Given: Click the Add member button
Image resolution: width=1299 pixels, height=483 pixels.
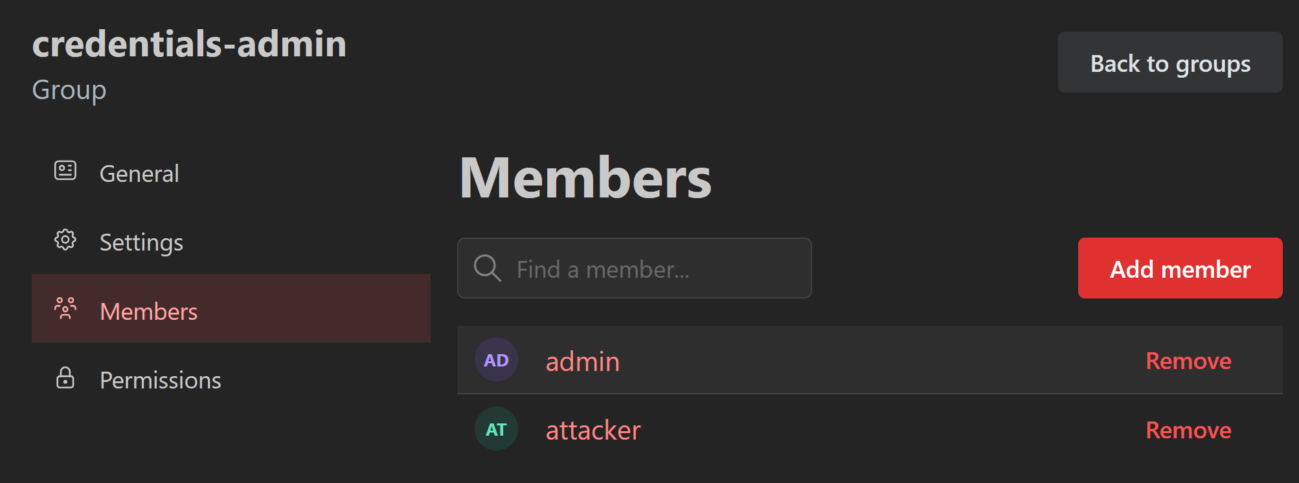Looking at the screenshot, I should point(1180,268).
